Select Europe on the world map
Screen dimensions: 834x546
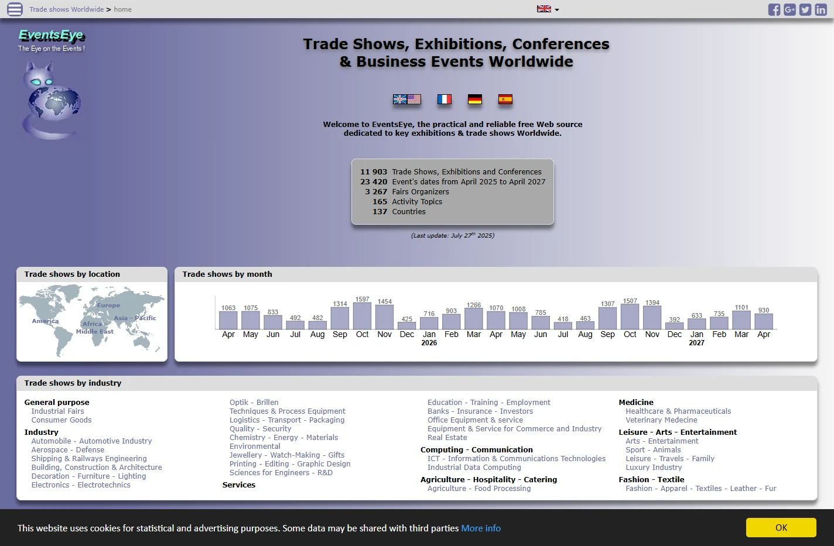pos(108,305)
